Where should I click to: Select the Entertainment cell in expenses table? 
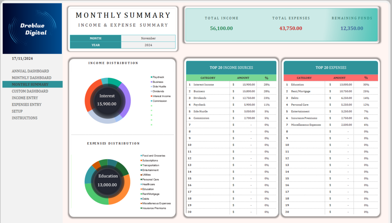point(307,111)
